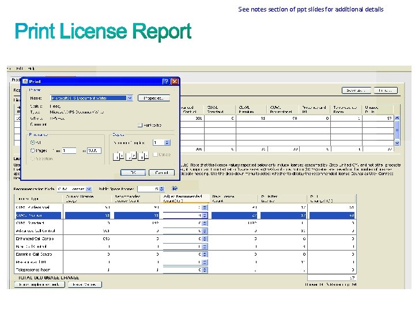Image resolution: width=415 pixels, height=311 pixels.
Task: Open the Recommendation Mode dropdown
Action: [x=89, y=189]
